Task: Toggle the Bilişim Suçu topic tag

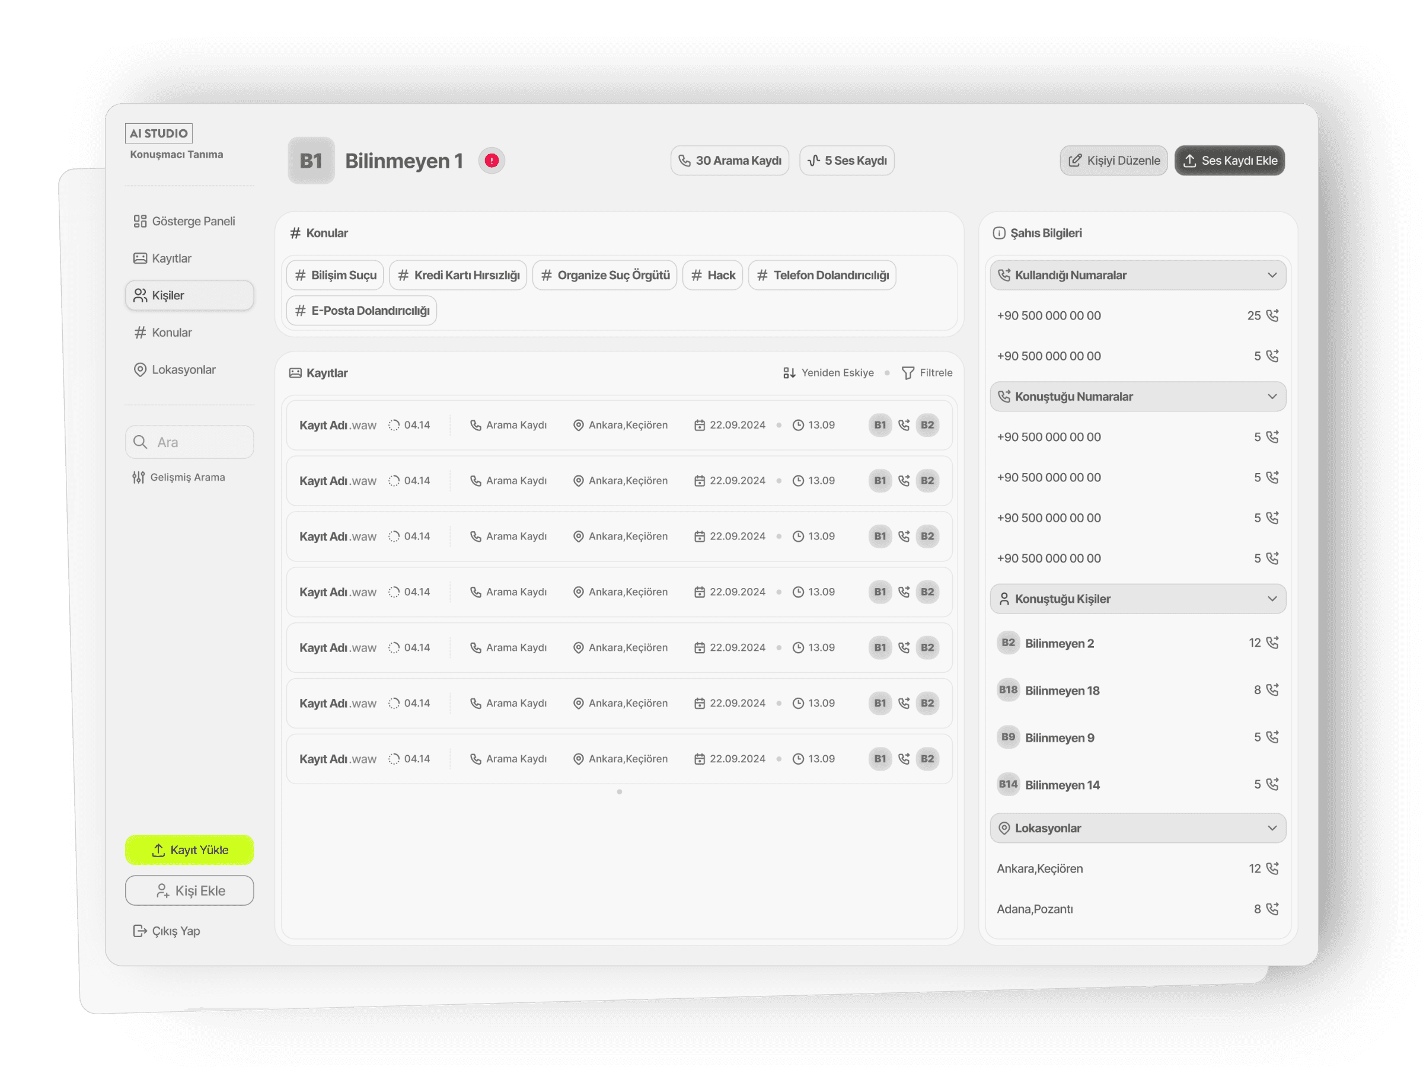Action: 335,274
